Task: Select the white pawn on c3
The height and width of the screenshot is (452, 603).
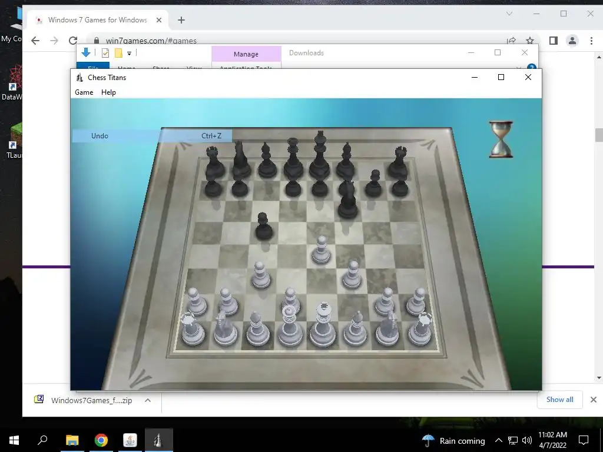Action: pos(261,275)
